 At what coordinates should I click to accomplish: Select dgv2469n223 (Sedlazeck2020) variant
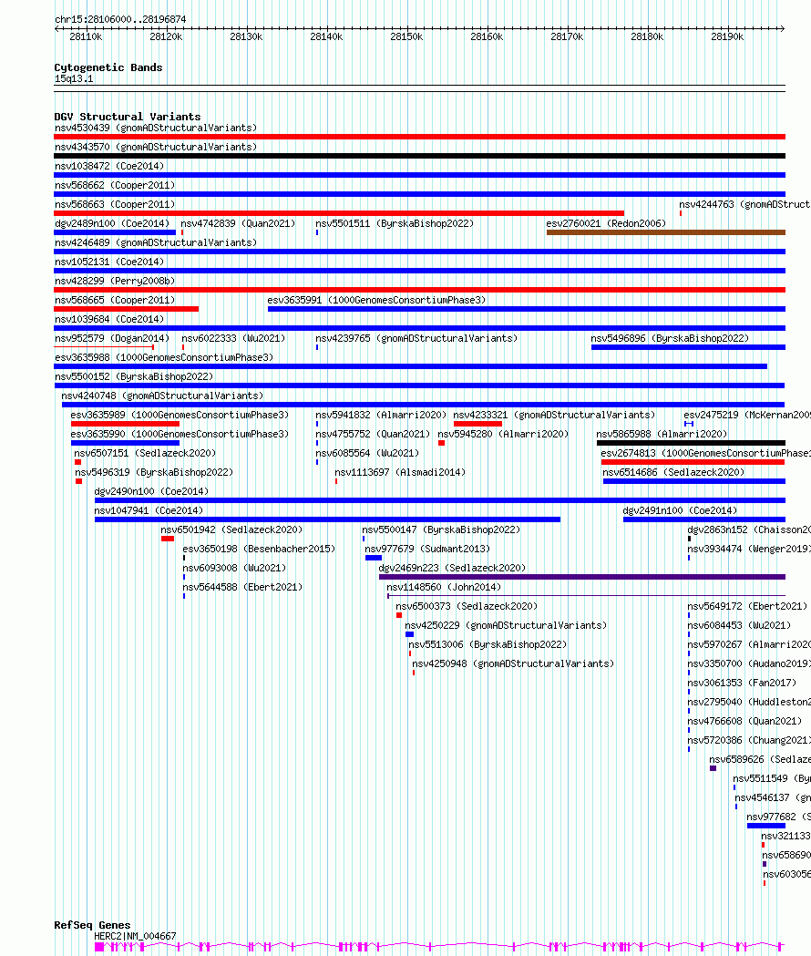pyautogui.click(x=453, y=569)
